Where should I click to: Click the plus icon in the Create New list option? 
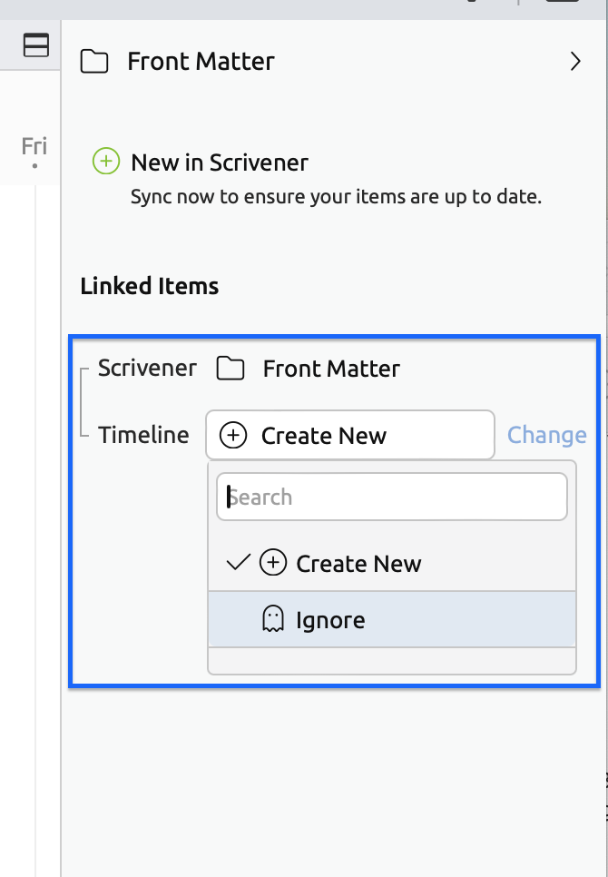[x=273, y=564]
